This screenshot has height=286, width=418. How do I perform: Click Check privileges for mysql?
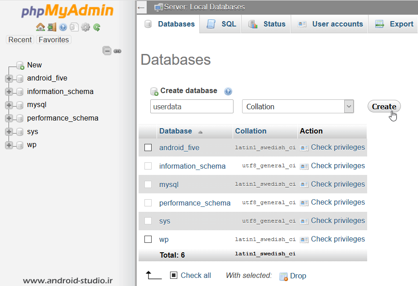click(338, 184)
